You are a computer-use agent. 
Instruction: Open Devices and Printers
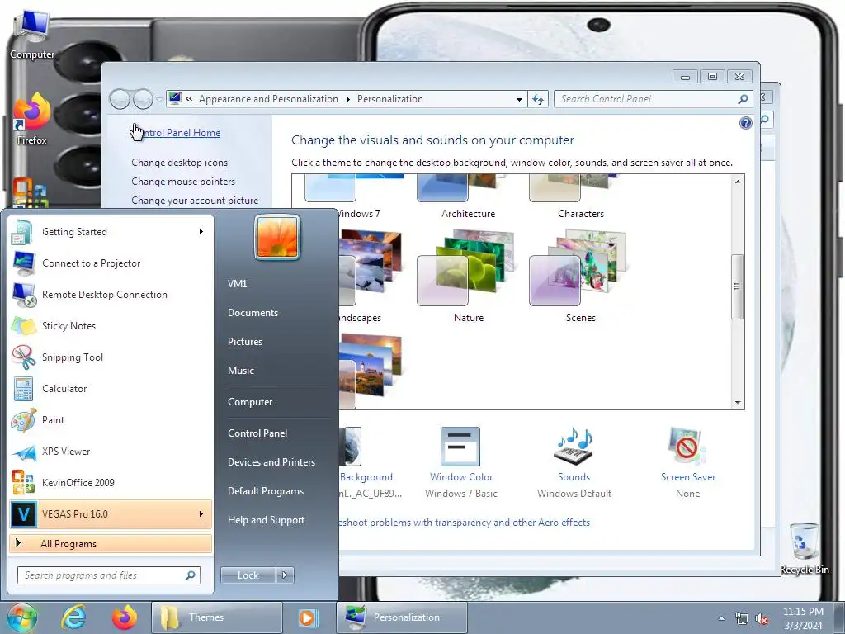271,462
